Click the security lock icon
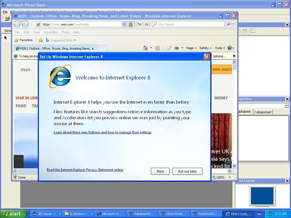The image size is (291, 218). 131,24
